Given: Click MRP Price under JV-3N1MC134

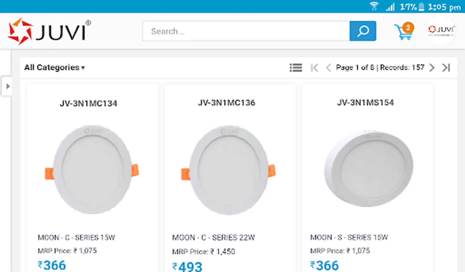Looking at the screenshot, I should [67, 251].
